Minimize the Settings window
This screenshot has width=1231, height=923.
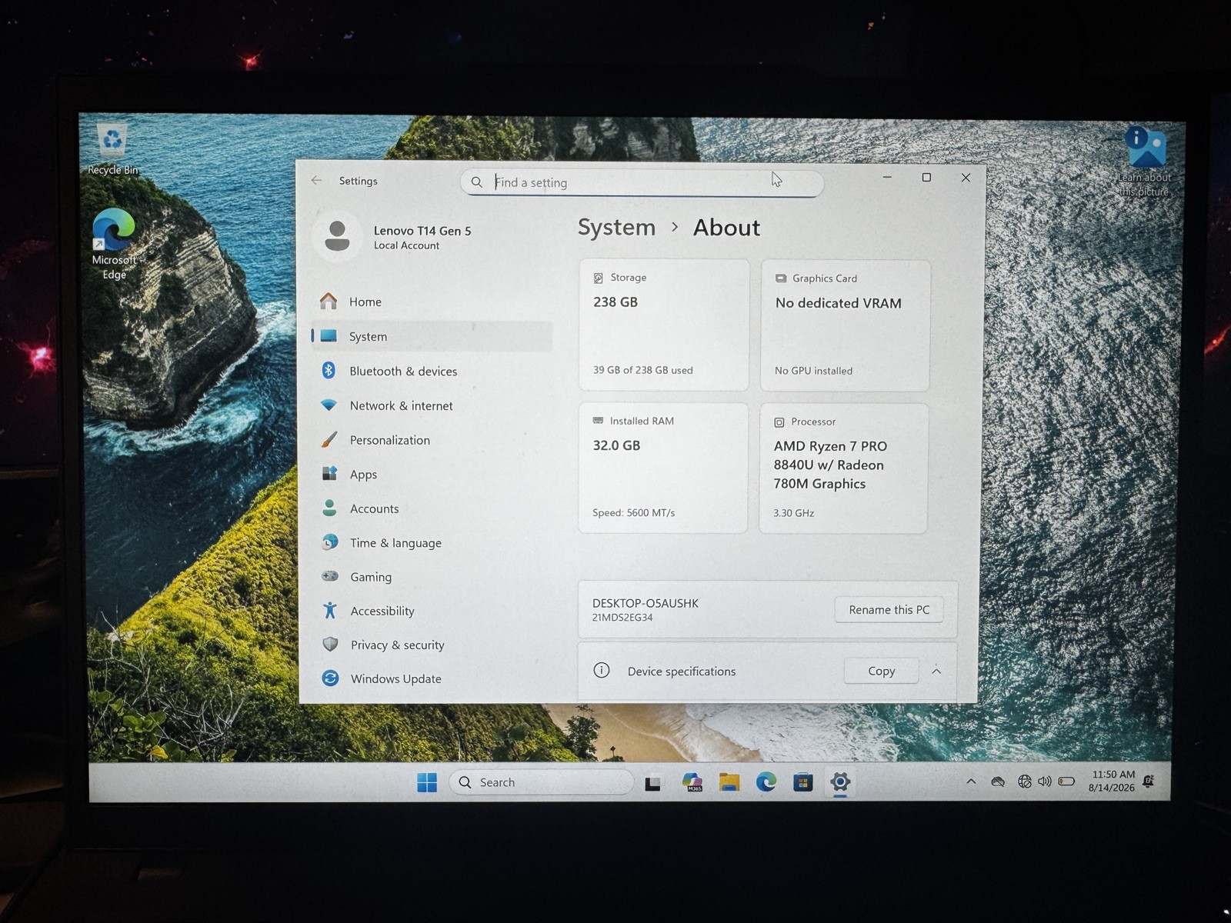887,177
